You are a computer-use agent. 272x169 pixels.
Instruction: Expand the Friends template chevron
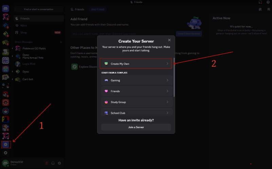click(167, 91)
